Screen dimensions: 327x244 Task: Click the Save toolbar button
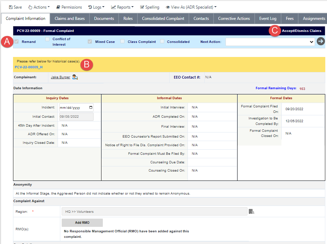click(x=15, y=7)
